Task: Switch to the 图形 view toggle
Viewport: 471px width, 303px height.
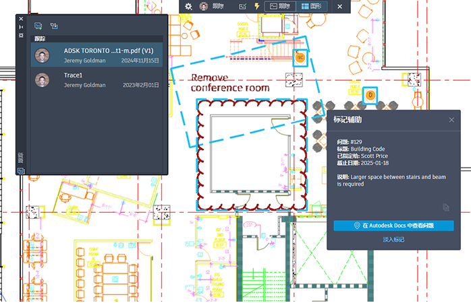Action: [x=312, y=6]
